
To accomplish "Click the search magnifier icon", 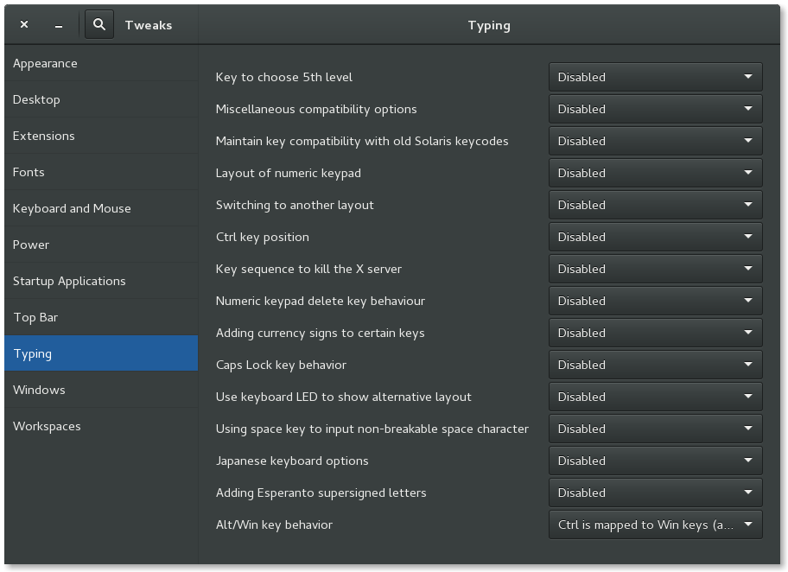I will coord(99,25).
